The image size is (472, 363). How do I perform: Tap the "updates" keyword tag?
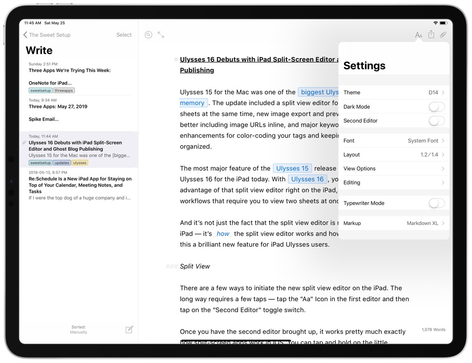(x=62, y=163)
